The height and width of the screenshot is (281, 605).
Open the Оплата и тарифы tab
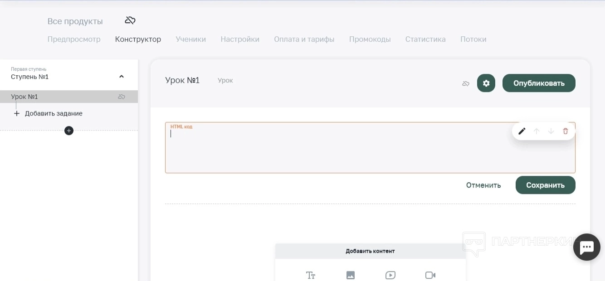click(x=304, y=39)
